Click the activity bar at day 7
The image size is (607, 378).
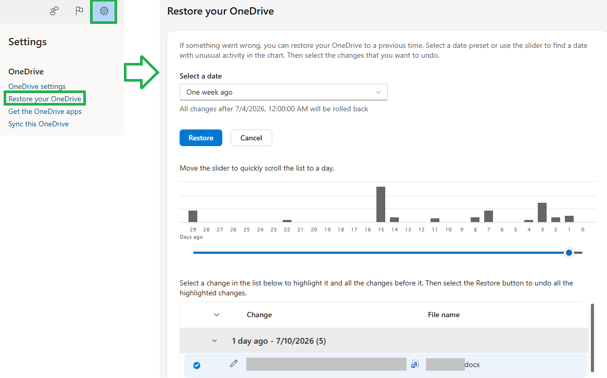(x=488, y=216)
